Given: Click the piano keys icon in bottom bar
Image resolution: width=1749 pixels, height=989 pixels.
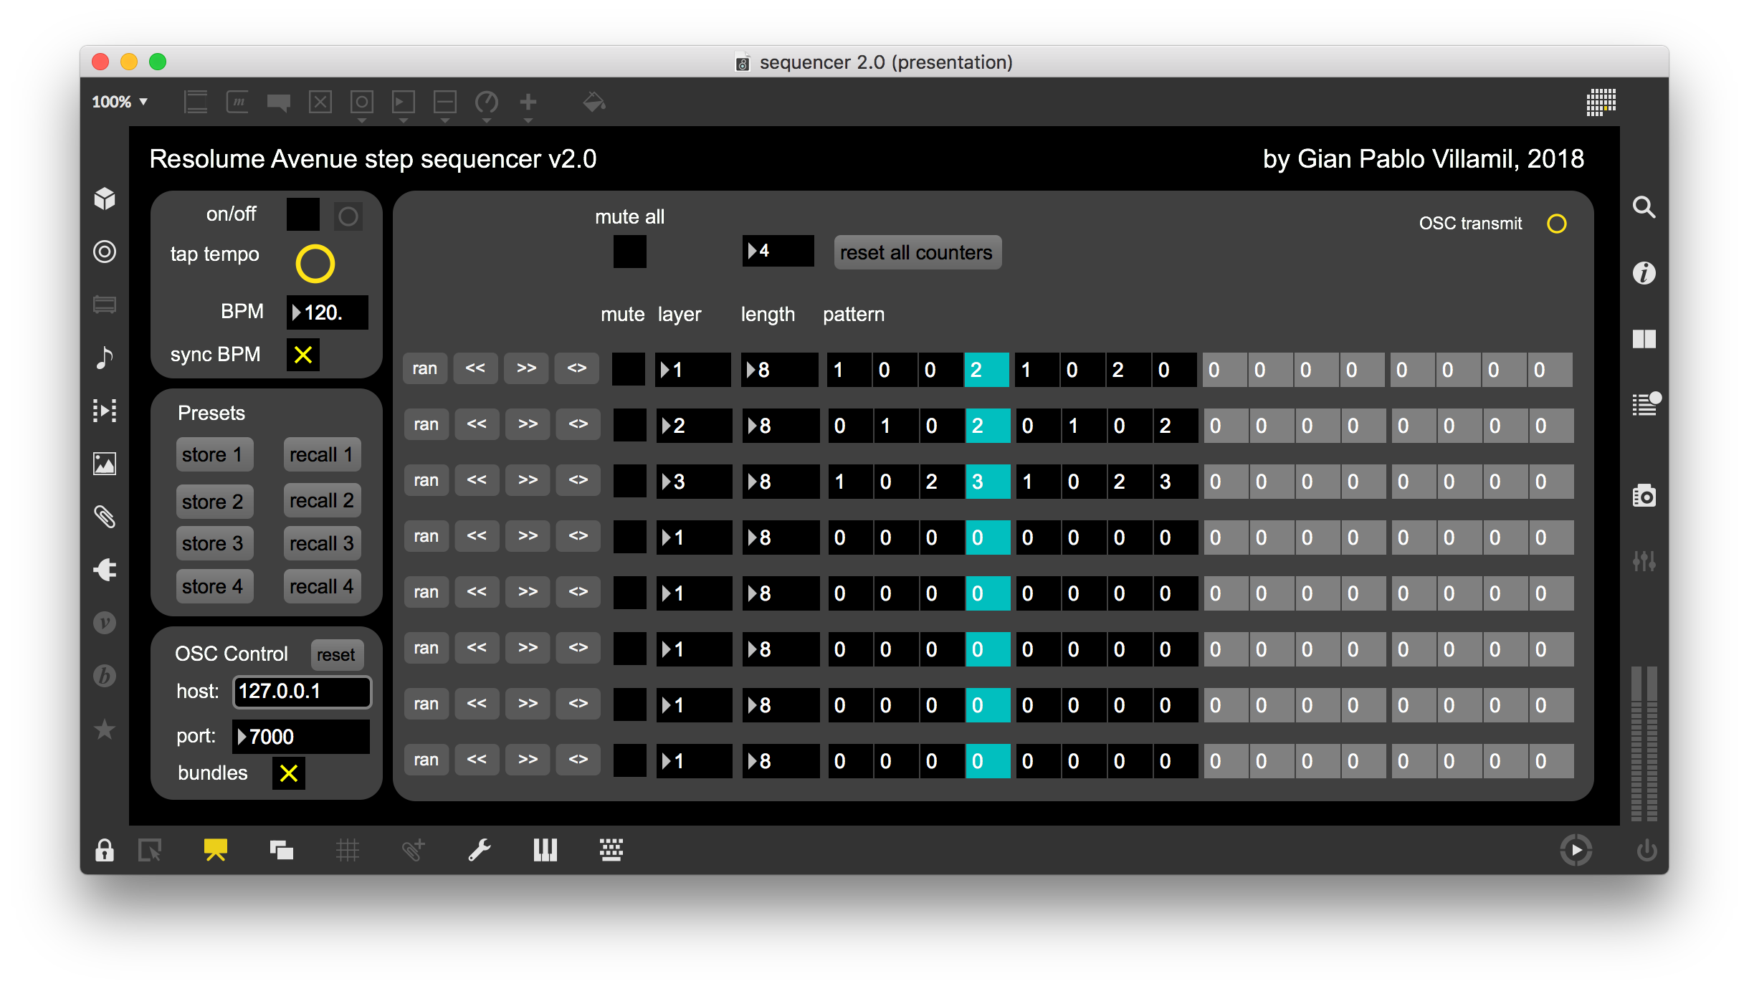Looking at the screenshot, I should coord(545,850).
